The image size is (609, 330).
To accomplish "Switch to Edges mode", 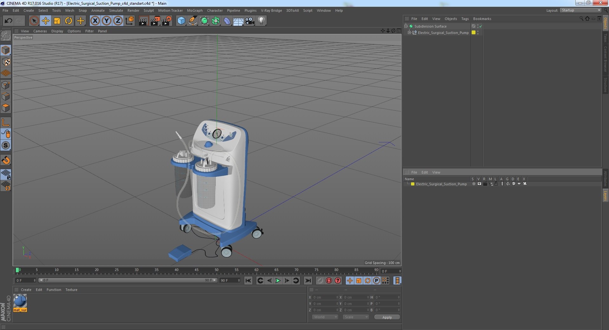I will (x=6, y=96).
